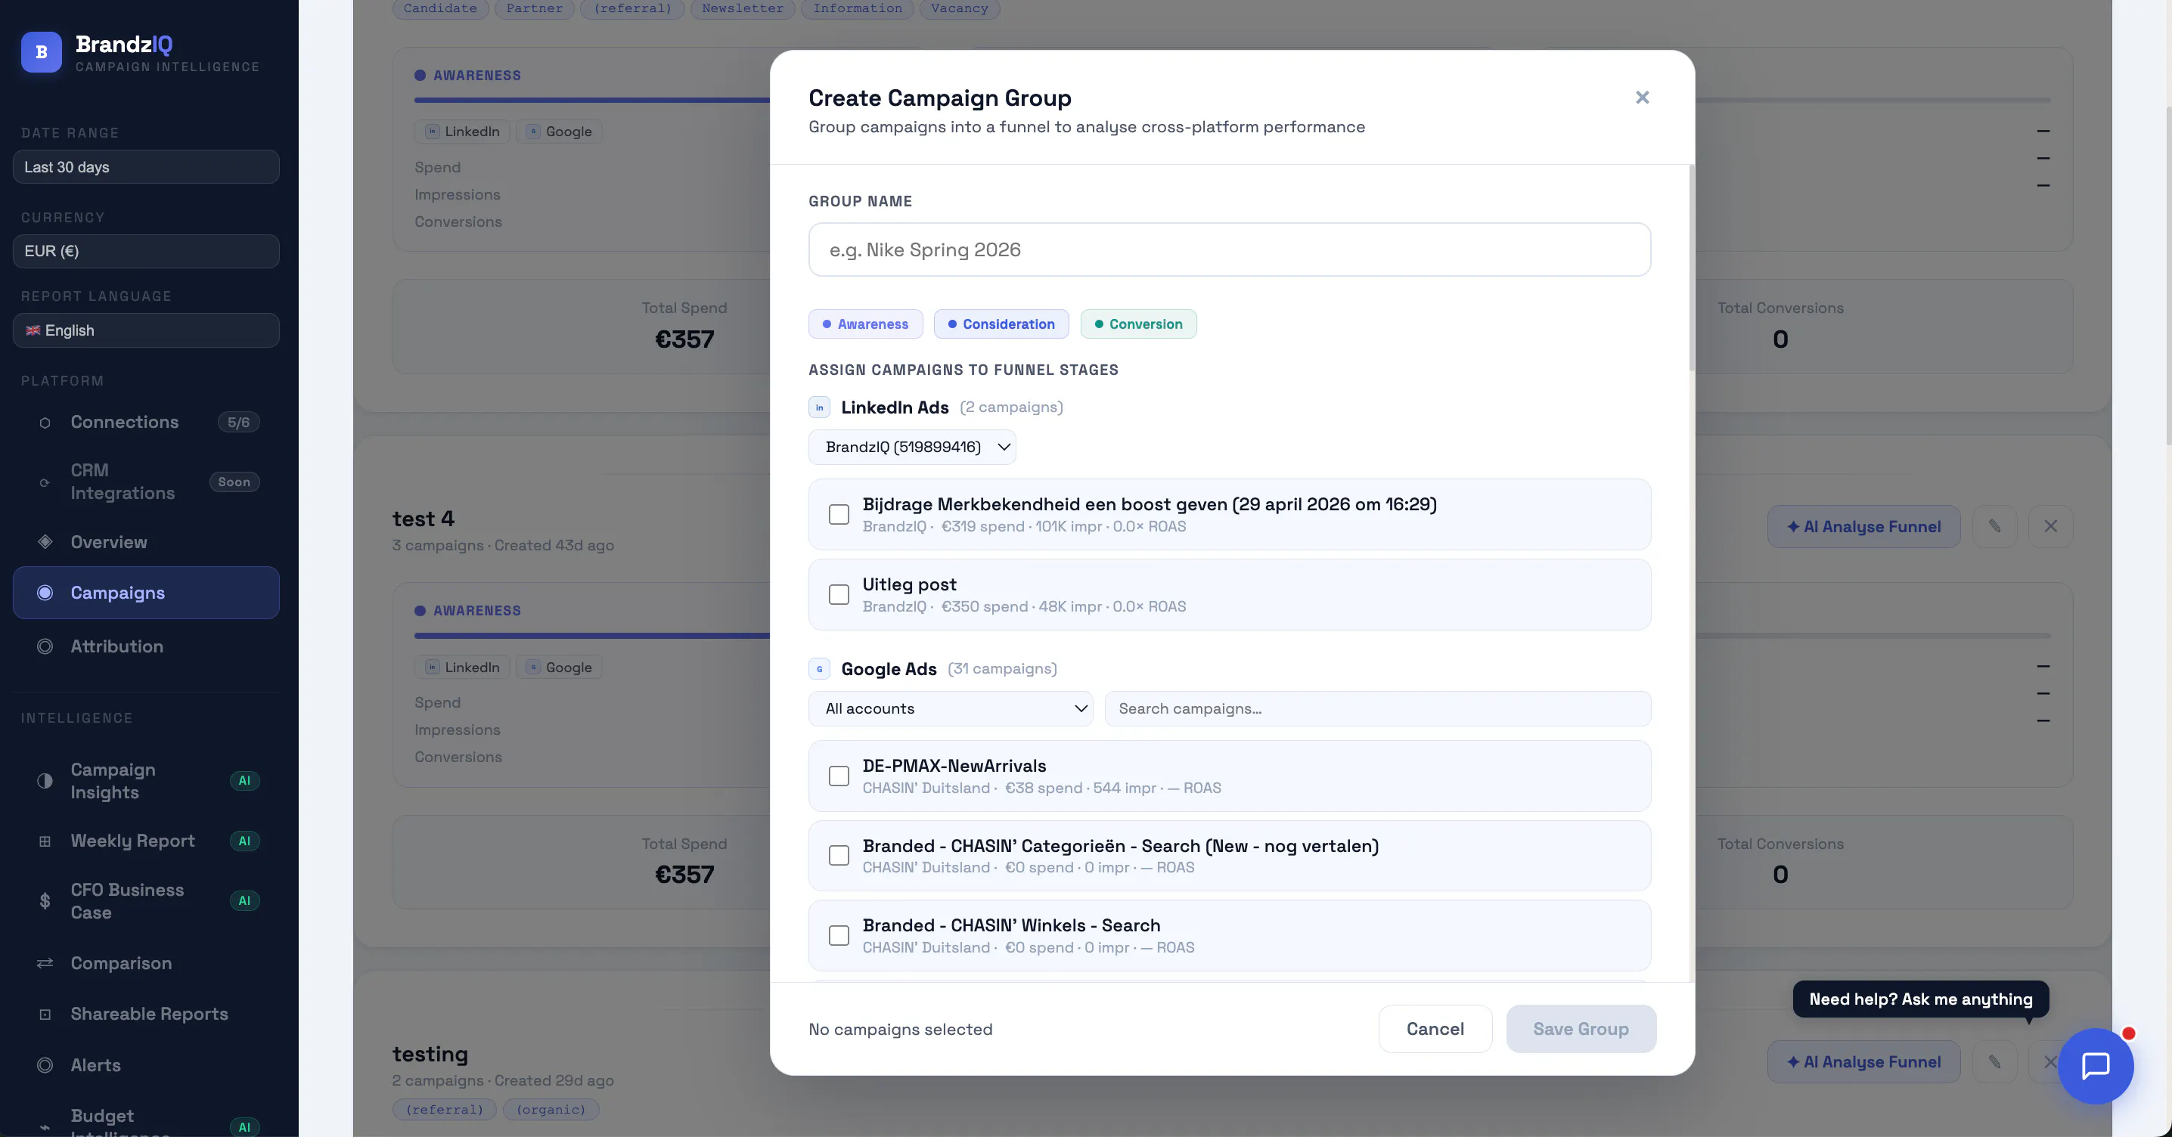Click the BrandzIQ logo icon

42,52
